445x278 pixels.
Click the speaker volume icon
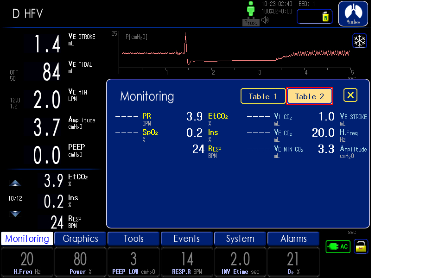tap(265, 20)
